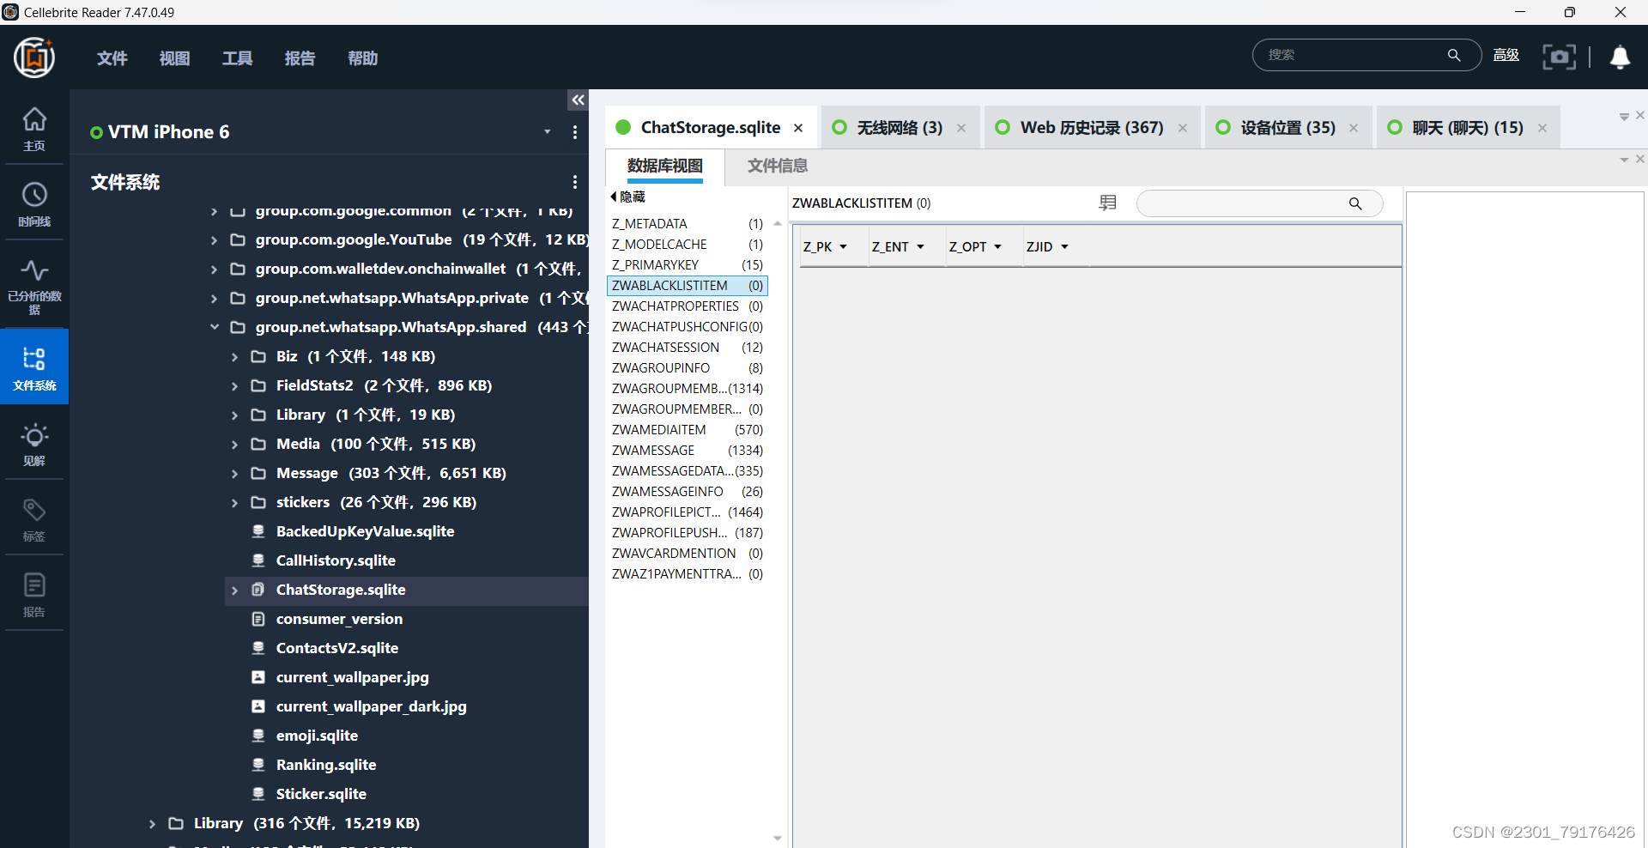Viewport: 1648px width, 848px height.
Task: Select the ZWAMESSAGE table
Action: pos(687,451)
